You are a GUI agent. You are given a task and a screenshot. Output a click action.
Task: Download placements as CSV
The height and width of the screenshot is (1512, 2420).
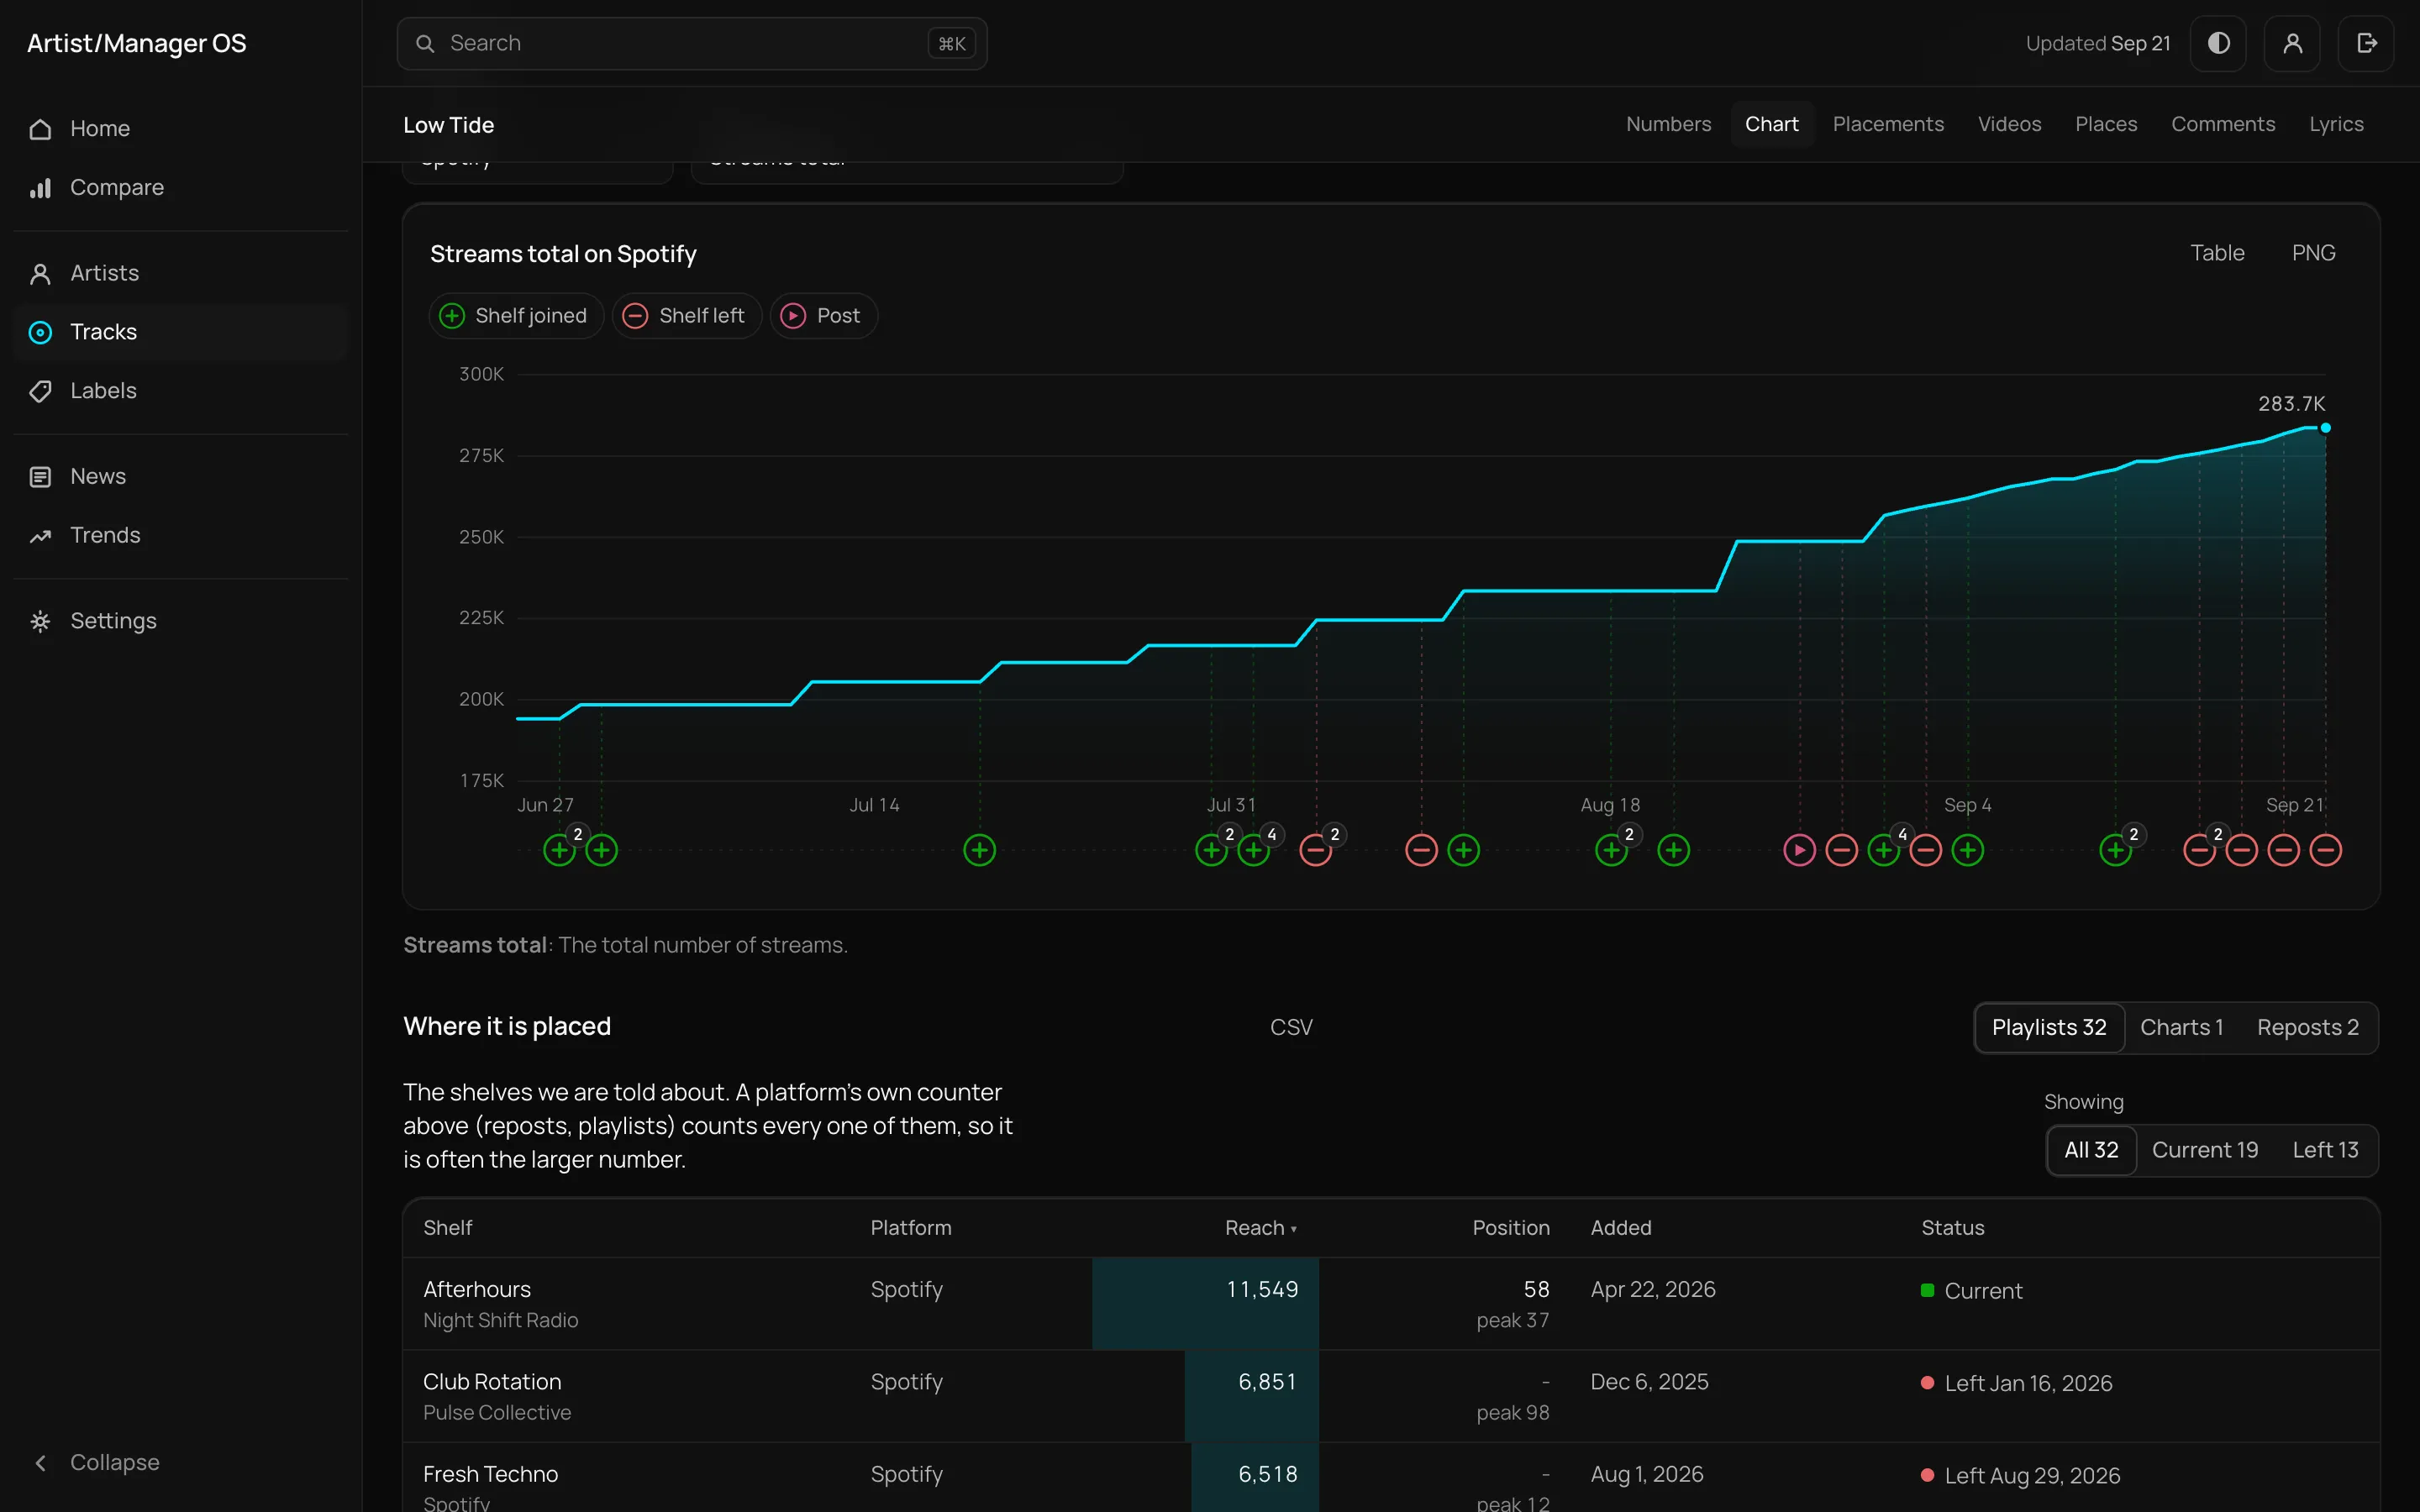[1291, 1028]
